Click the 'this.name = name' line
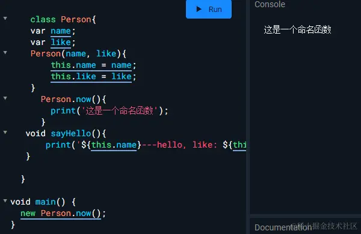This screenshot has width=361, height=234. tap(93, 65)
